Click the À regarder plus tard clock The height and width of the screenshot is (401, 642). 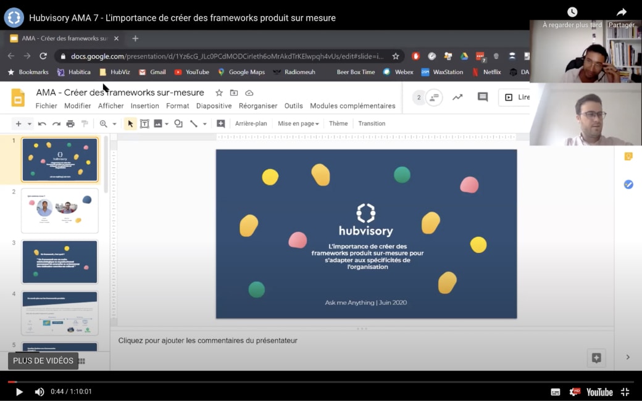[x=572, y=12]
